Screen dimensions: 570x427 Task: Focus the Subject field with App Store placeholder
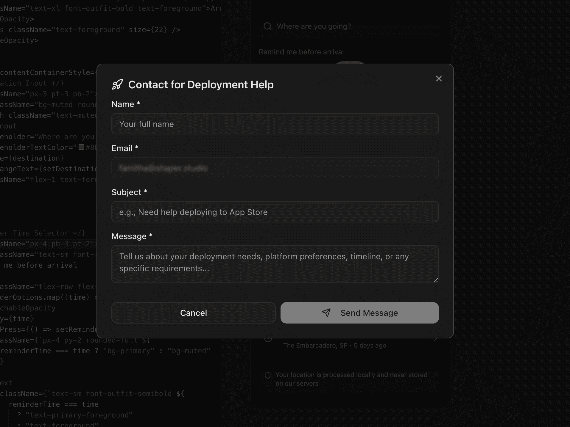[275, 212]
